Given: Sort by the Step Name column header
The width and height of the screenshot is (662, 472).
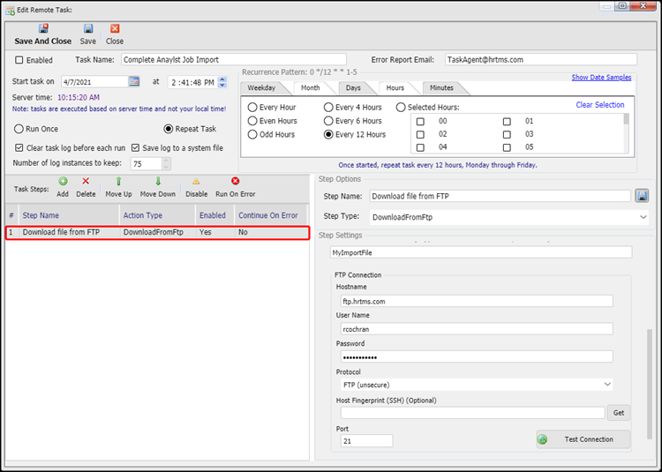Looking at the screenshot, I should click(x=69, y=215).
